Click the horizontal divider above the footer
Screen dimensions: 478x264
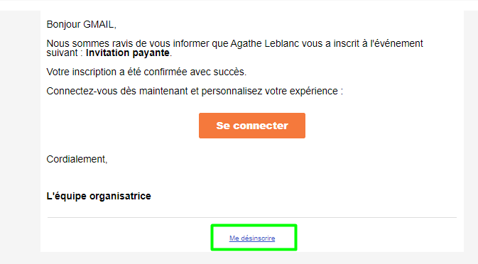(x=252, y=217)
